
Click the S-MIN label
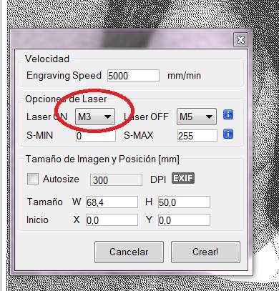(x=39, y=135)
